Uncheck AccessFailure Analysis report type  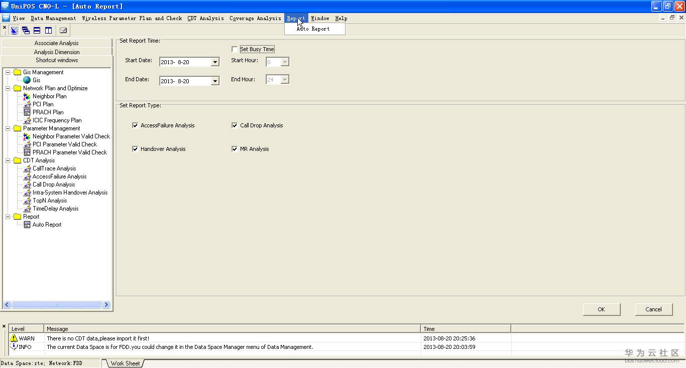135,125
